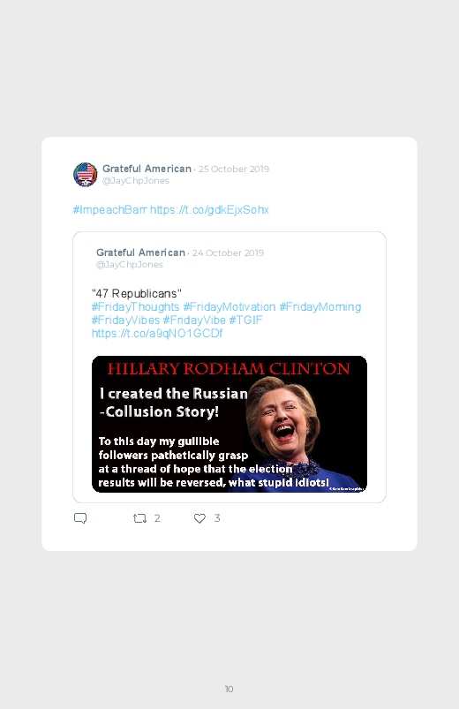Click the @JayChpJones handle in top tweet
Image resolution: width=459 pixels, height=709 pixels.
[x=136, y=180]
